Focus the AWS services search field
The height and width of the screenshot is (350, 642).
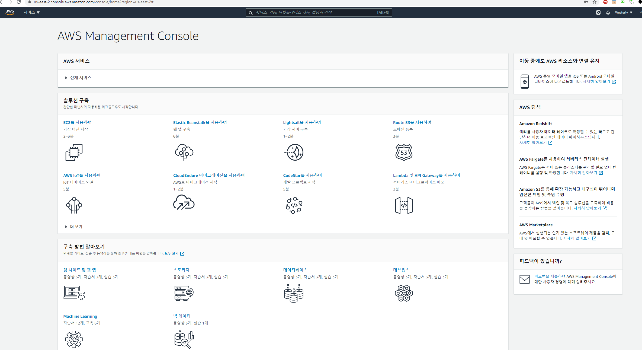point(319,12)
